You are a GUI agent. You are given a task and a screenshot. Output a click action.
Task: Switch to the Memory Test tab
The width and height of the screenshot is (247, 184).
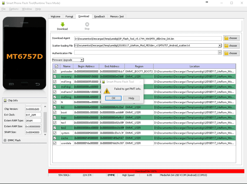click(117, 16)
